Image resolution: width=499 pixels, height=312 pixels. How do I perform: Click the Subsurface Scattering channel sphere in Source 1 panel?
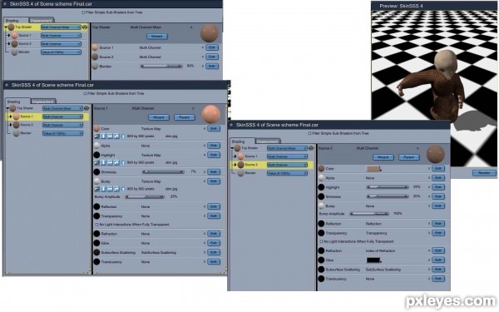96,252
